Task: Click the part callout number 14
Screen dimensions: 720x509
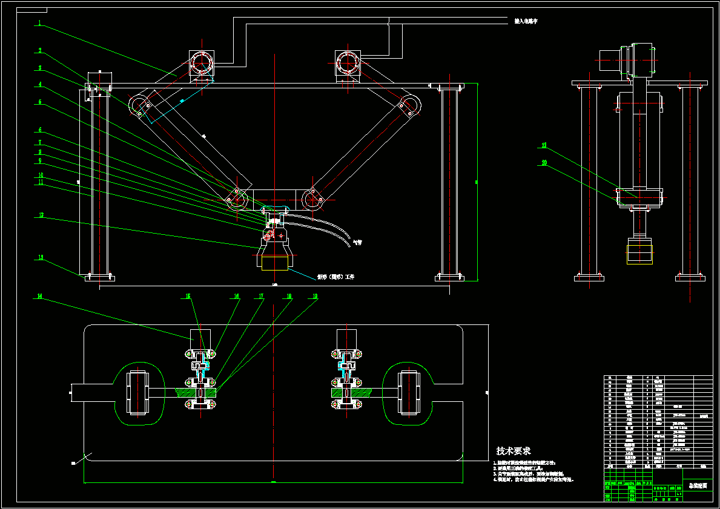Action: (x=40, y=297)
